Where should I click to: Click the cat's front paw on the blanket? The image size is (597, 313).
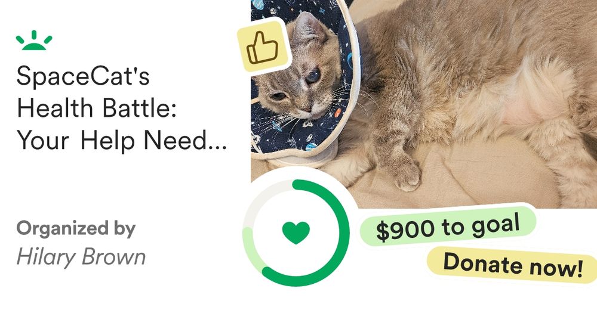click(x=407, y=175)
